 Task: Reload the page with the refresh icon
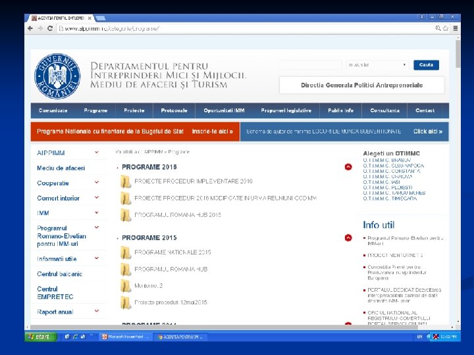(50, 28)
